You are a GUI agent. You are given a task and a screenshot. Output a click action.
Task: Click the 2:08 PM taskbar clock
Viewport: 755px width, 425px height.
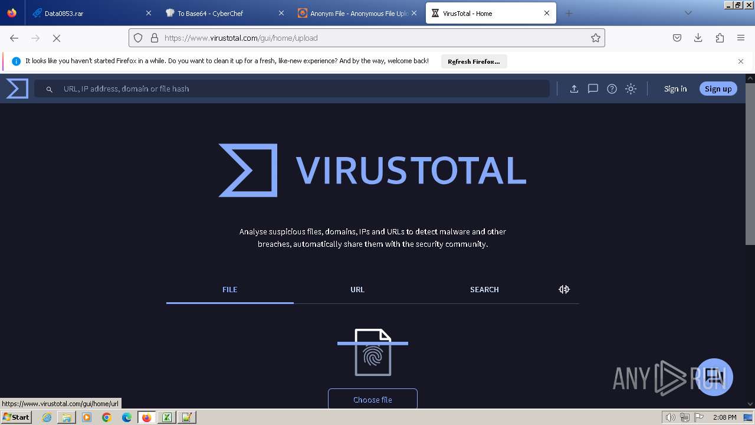[724, 417]
